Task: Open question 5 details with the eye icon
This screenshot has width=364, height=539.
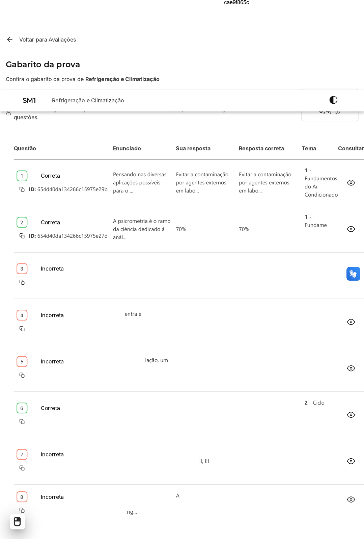Action: coord(351,368)
